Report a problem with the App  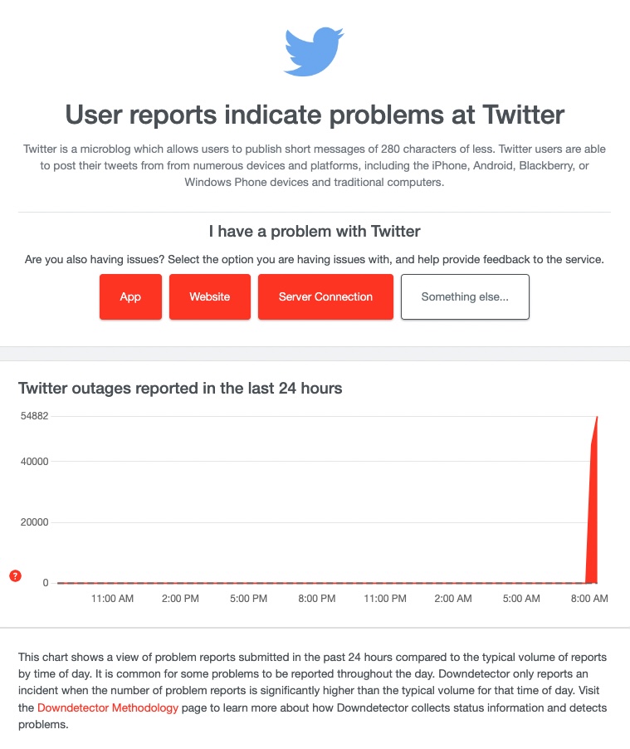point(130,296)
